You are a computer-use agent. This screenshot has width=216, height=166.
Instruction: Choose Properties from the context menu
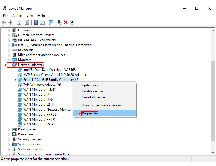(x=90, y=113)
